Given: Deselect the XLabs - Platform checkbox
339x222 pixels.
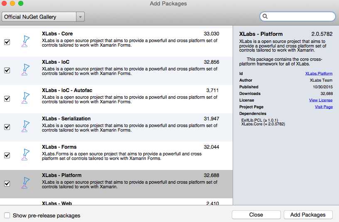Looking at the screenshot, I should [7, 184].
